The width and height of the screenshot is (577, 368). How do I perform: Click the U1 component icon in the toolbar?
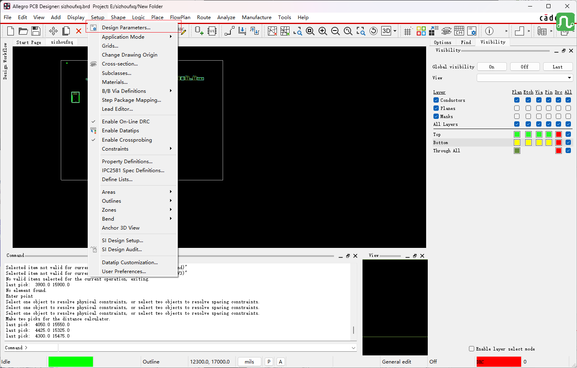[212, 31]
